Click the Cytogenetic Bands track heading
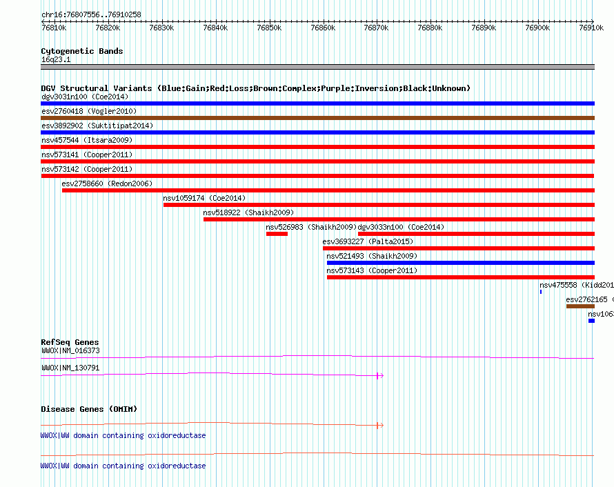The image size is (614, 487). point(82,51)
